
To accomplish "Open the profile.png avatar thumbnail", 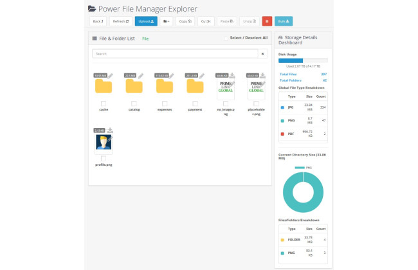I will click(104, 142).
